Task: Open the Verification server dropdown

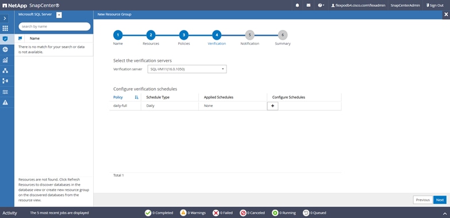Action: 187,69
